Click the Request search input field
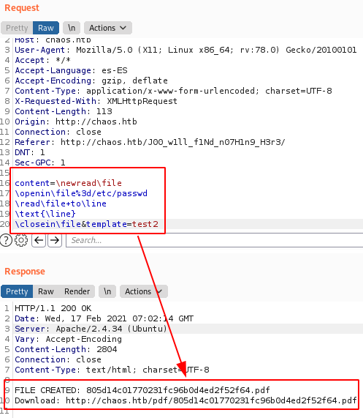 214,240
